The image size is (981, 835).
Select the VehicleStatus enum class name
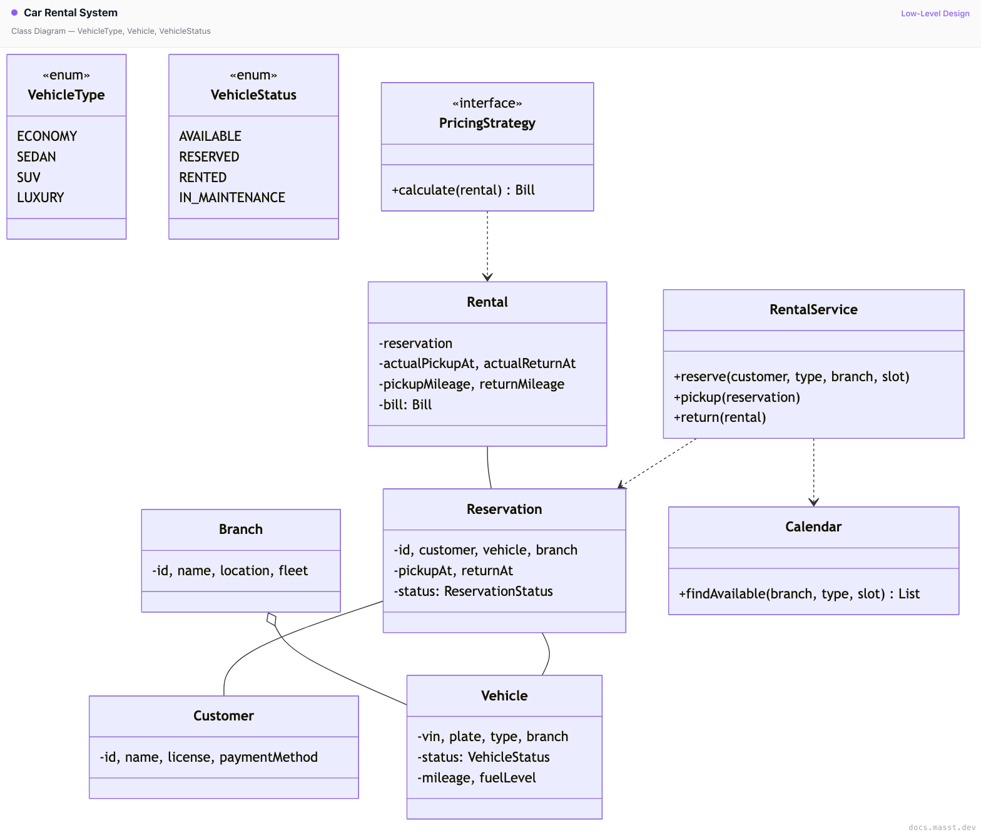[253, 95]
